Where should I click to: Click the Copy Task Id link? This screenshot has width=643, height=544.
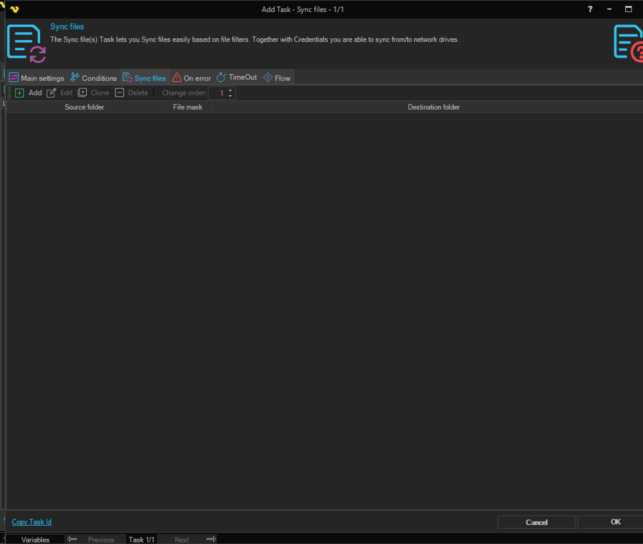[32, 522]
